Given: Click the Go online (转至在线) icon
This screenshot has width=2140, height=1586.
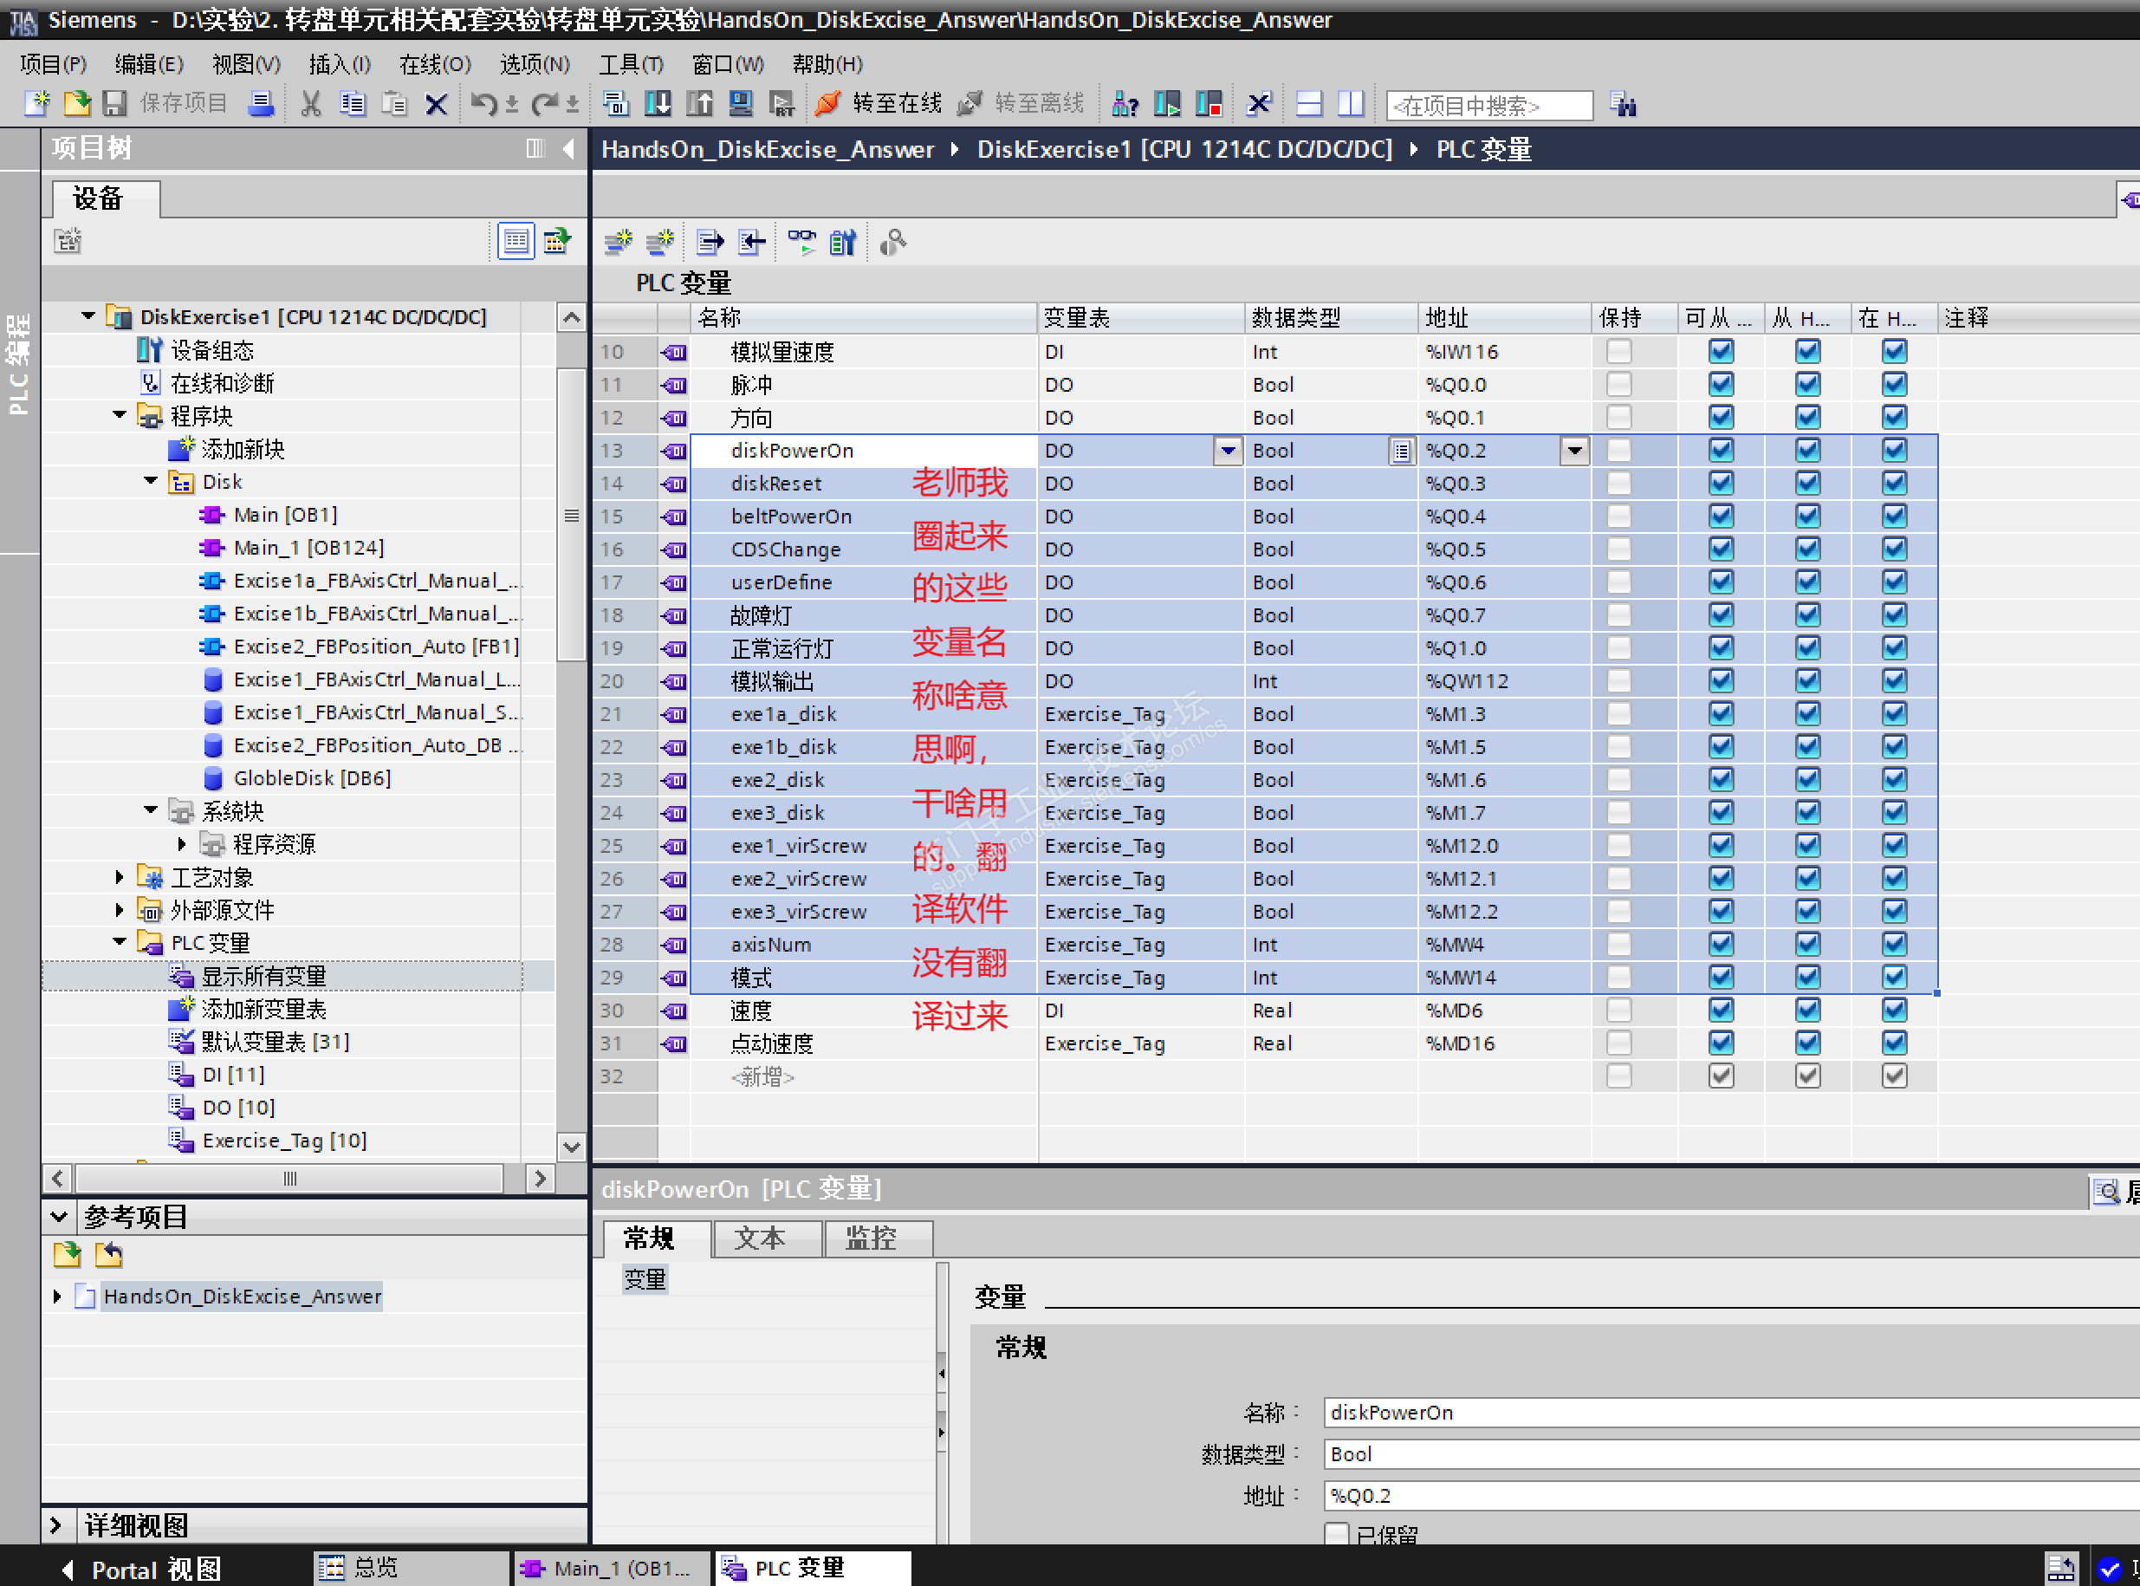Looking at the screenshot, I should (x=827, y=104).
